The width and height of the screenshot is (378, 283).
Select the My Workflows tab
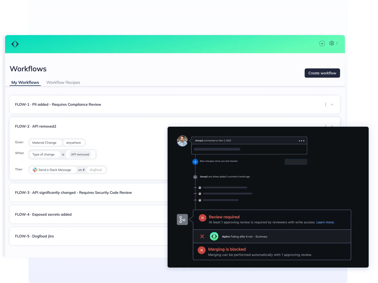pyautogui.click(x=25, y=82)
